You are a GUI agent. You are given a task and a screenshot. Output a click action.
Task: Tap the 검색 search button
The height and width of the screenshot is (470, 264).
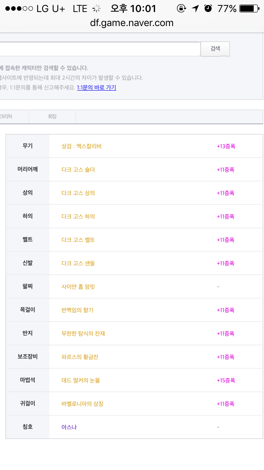(215, 49)
